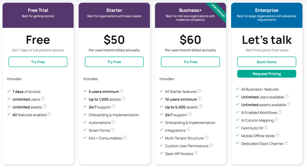The width and height of the screenshot is (307, 168).
Task: Click help icon beside Unlimited users in Free Trial
Action: click(x=43, y=99)
